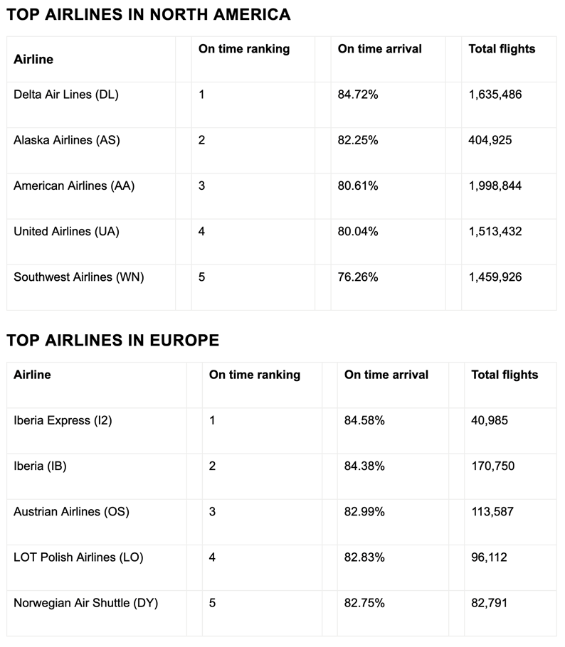Click the Southwest Airlines (WN) cell

pos(79,277)
